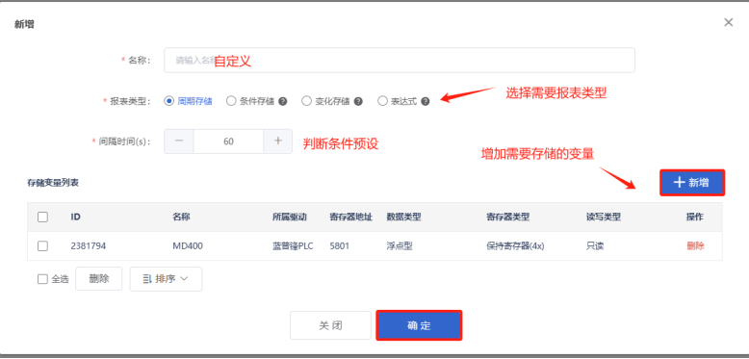Click the 寄存器类型 column header
Screen dimensions: 749x359
pos(507,218)
